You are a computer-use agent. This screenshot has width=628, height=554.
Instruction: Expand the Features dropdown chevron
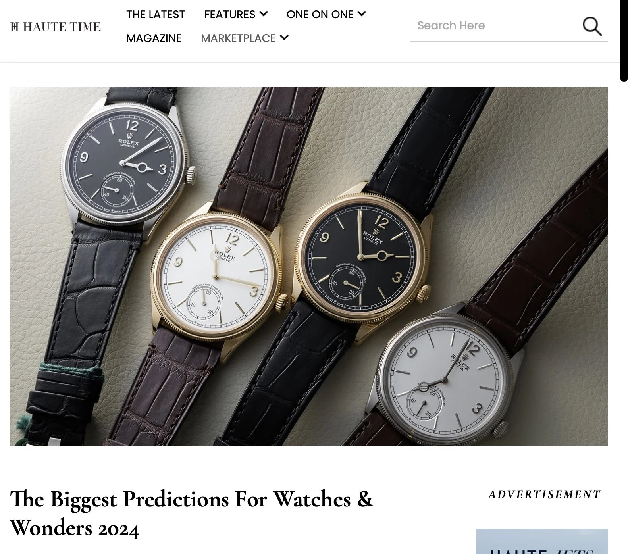point(264,14)
